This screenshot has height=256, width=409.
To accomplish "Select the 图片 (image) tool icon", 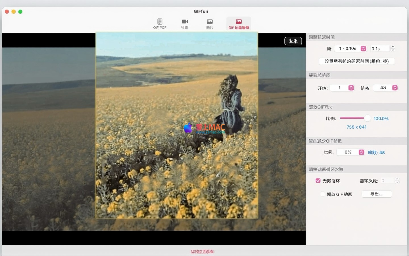I will coord(210,24).
